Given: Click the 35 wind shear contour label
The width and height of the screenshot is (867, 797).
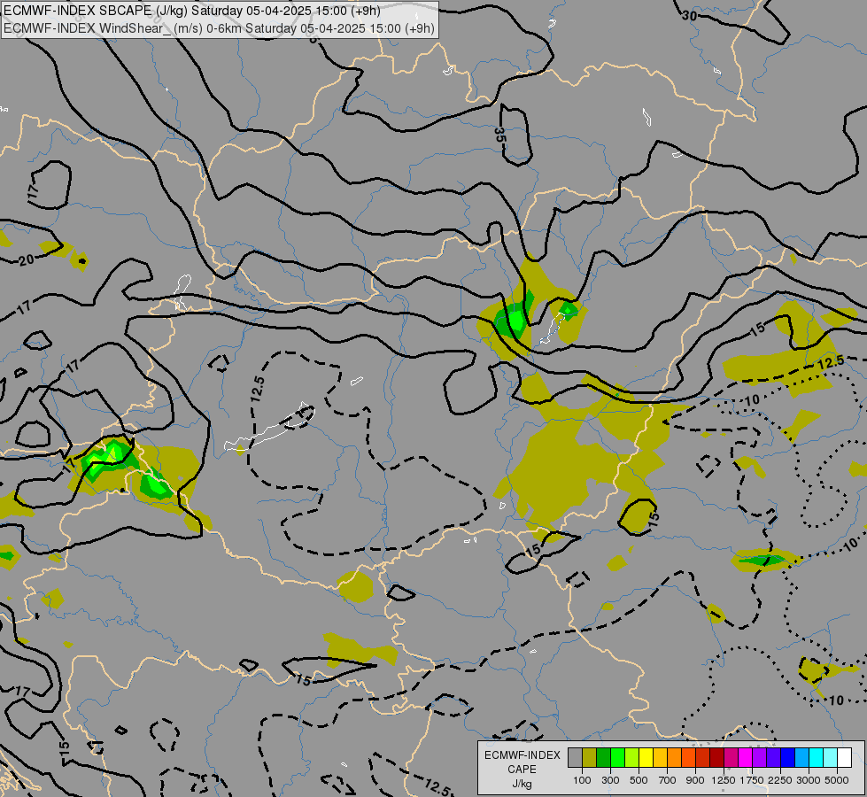Looking at the screenshot, I should (499, 135).
